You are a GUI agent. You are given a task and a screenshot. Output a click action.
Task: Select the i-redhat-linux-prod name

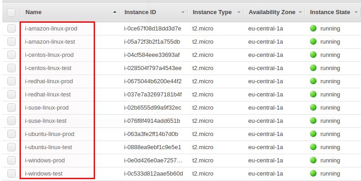(x=49, y=81)
